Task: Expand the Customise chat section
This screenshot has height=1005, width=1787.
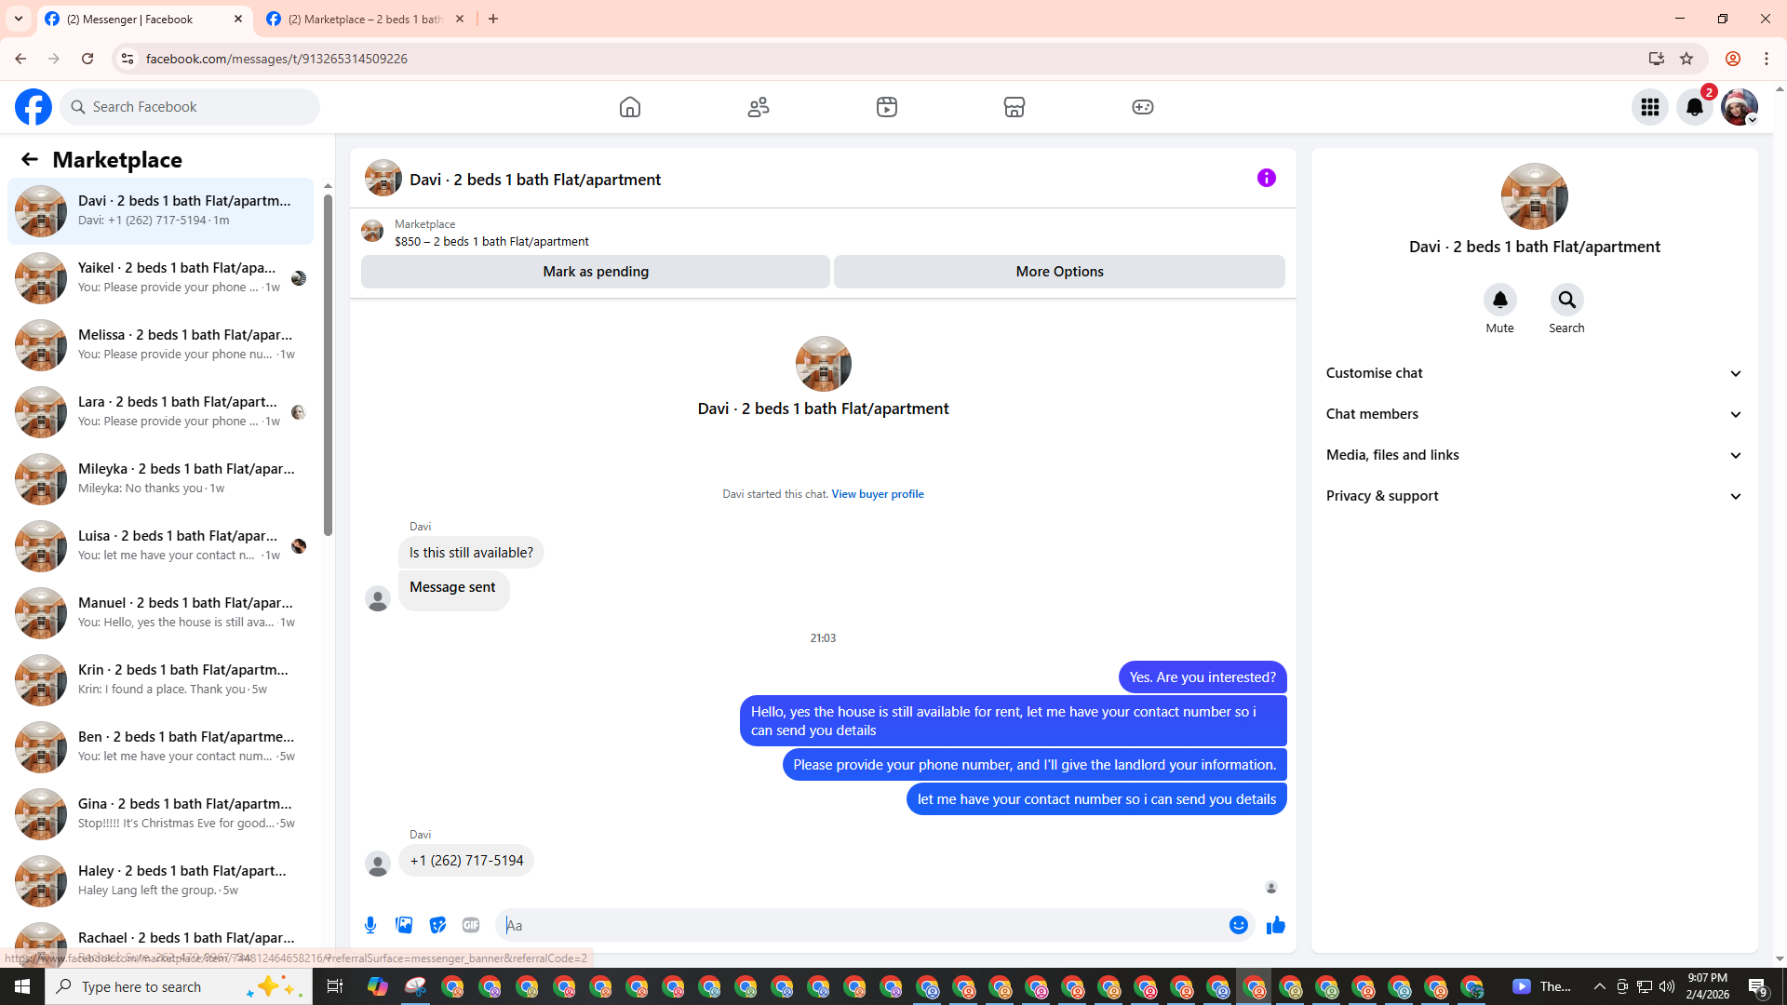Action: [1534, 373]
